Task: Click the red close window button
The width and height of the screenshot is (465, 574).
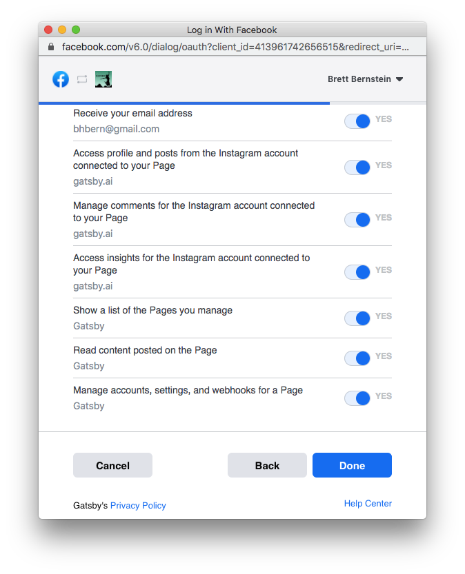Action: 48,30
